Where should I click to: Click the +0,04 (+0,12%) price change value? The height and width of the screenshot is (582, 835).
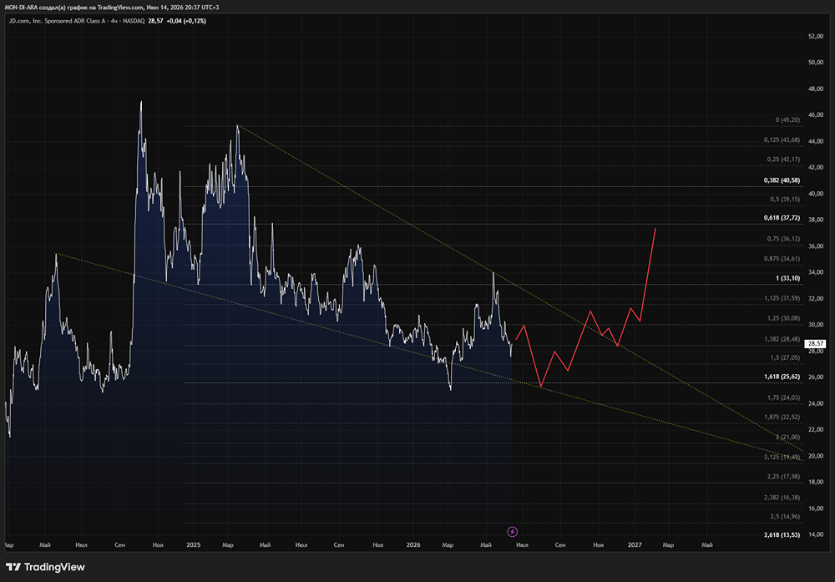click(186, 21)
